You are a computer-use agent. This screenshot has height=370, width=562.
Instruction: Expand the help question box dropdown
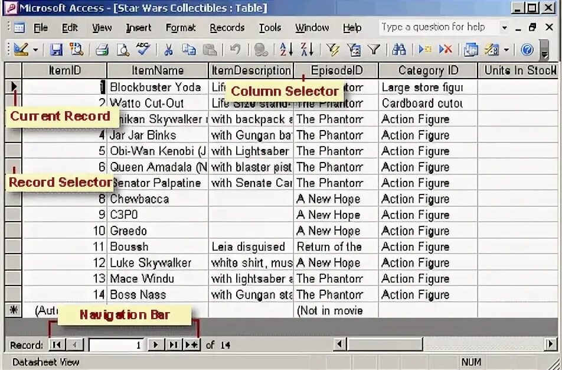tap(504, 28)
